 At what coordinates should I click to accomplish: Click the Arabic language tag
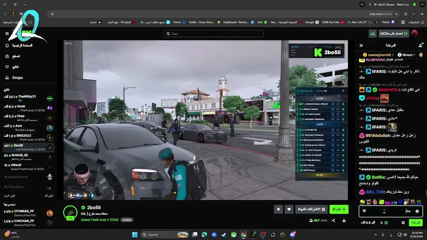click(x=127, y=220)
